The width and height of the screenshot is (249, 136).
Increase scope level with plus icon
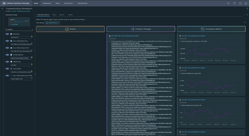click(28, 21)
